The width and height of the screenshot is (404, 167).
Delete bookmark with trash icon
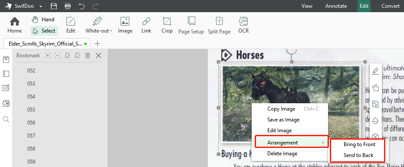88,56
